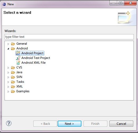Click the Android XML File icon

coord(18,63)
